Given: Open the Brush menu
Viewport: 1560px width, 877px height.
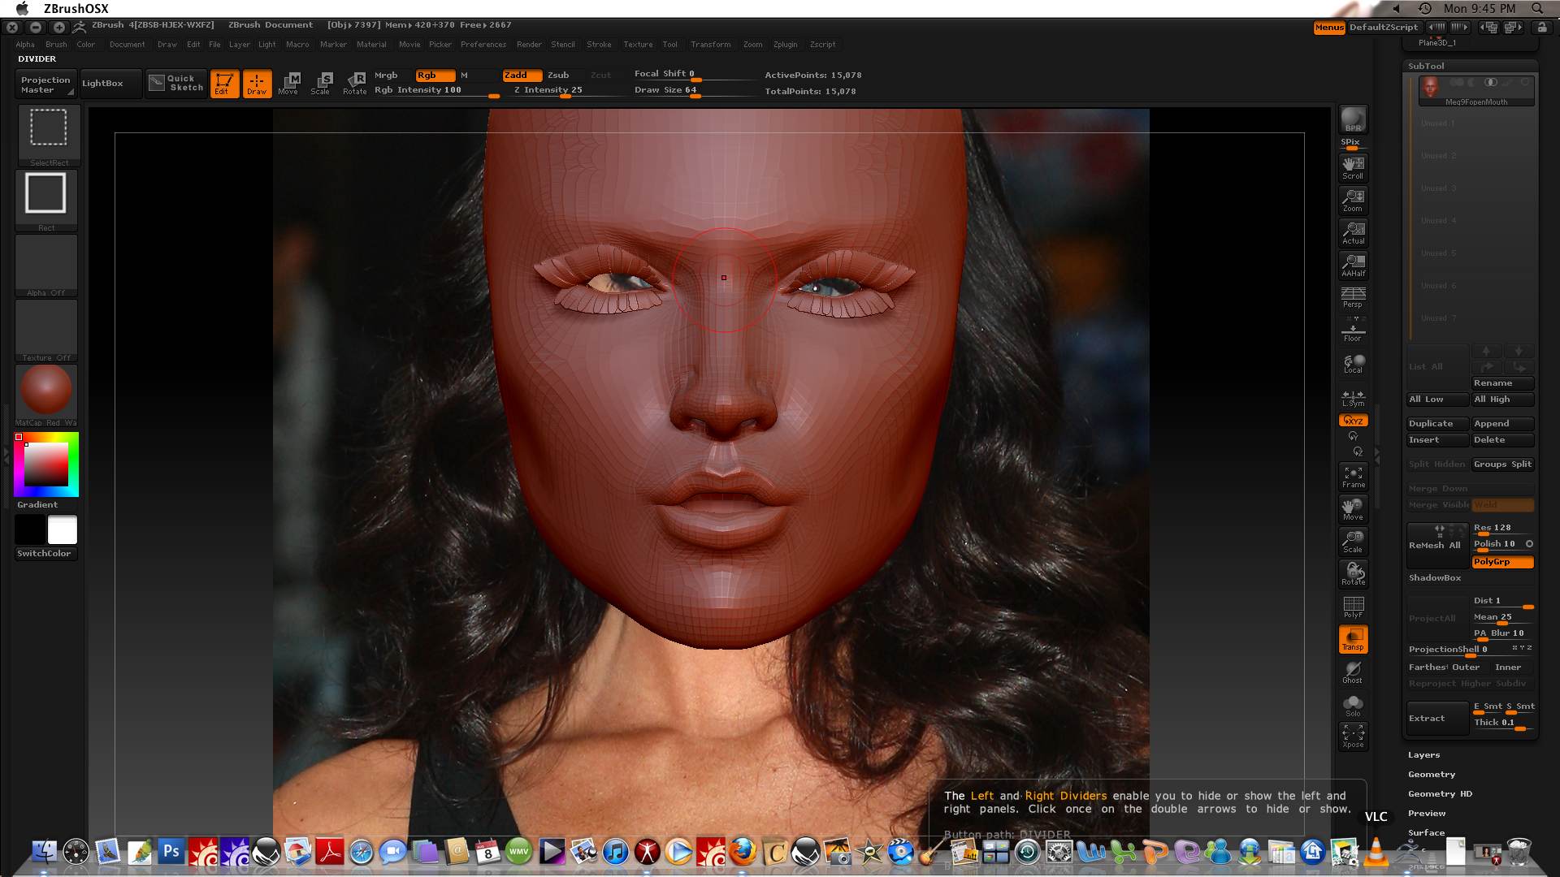Looking at the screenshot, I should point(56,45).
